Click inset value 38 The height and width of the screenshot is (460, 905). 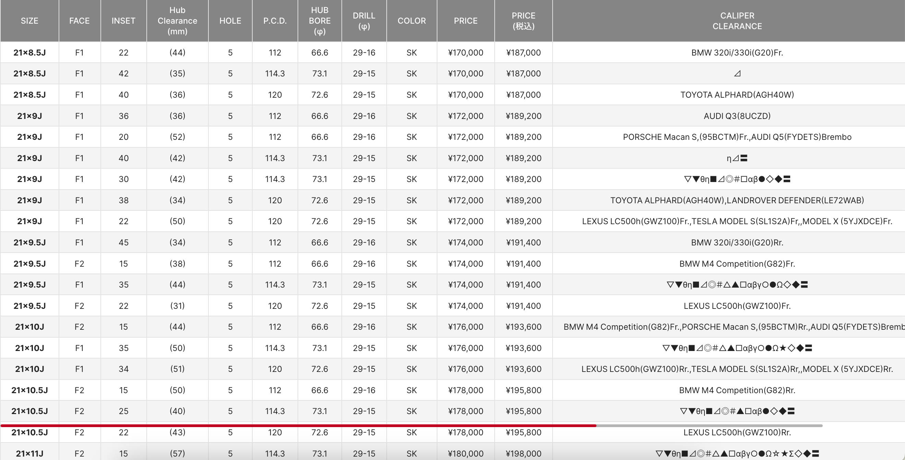[123, 200]
